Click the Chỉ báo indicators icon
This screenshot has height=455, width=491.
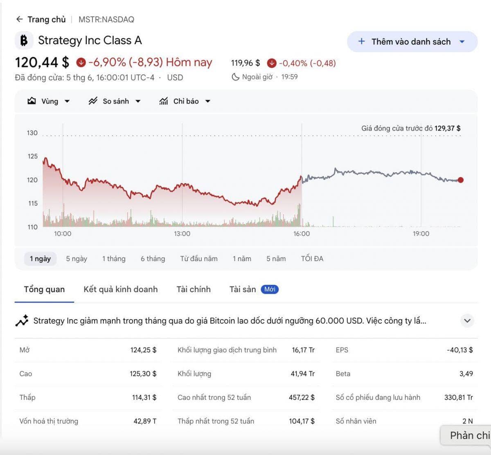(x=164, y=101)
